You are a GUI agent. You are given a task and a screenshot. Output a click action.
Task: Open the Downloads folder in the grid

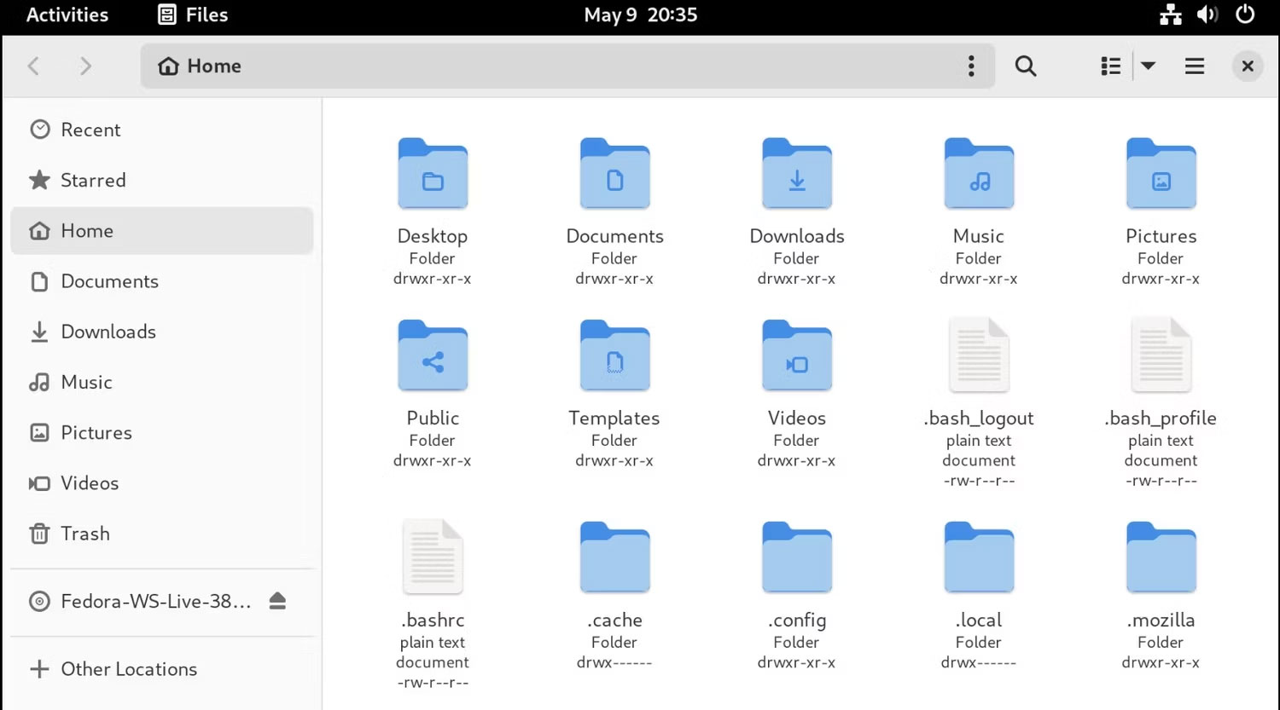click(x=797, y=173)
